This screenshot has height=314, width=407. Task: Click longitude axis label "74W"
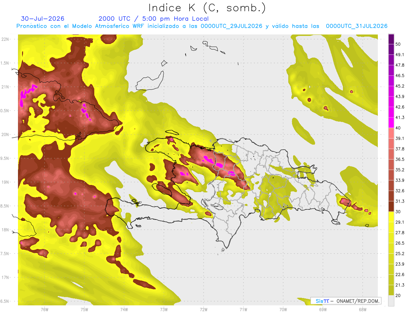pyautogui.click(x=124, y=310)
